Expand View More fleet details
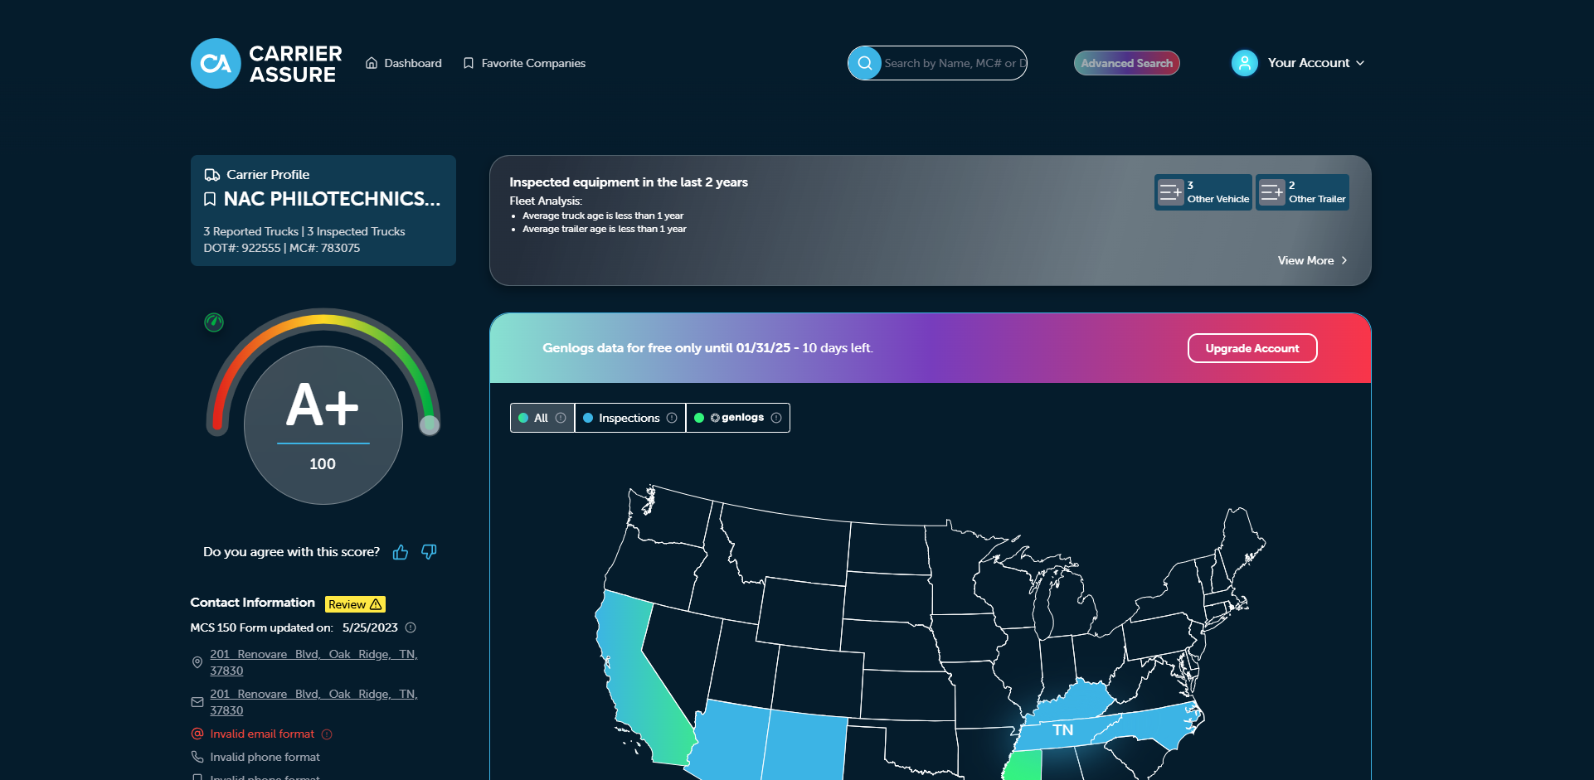 pyautogui.click(x=1310, y=260)
